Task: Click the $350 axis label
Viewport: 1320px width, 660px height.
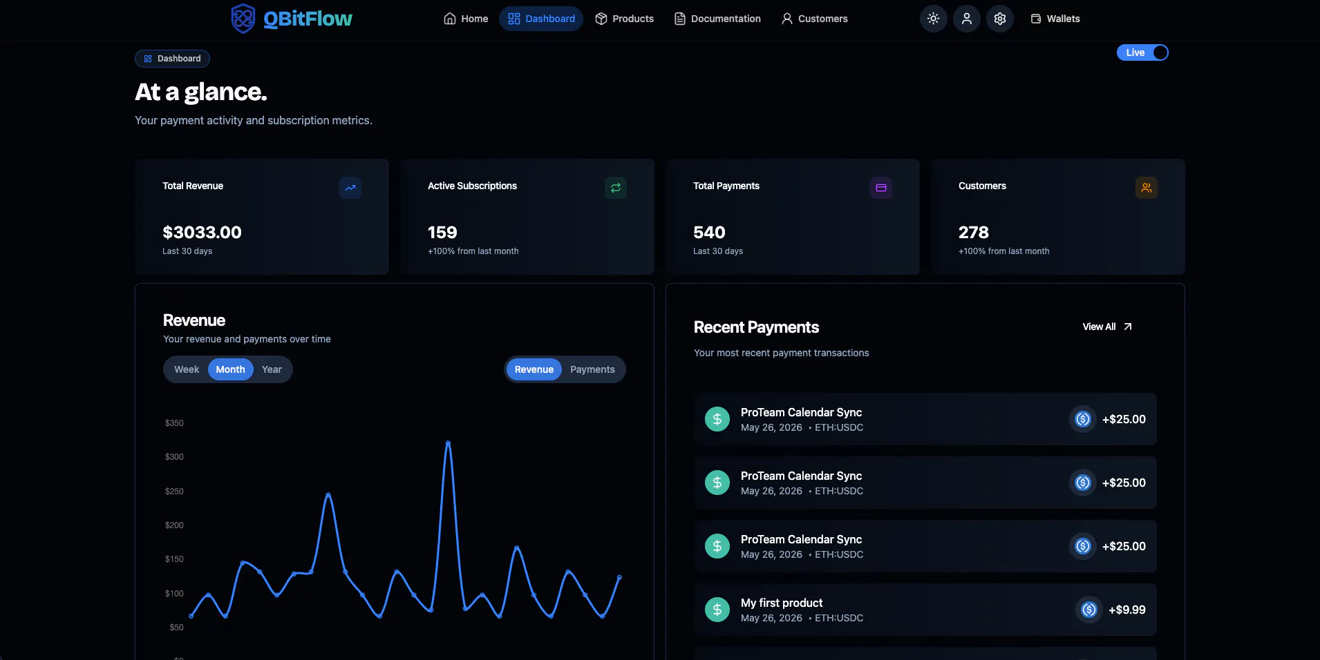Action: click(x=174, y=423)
